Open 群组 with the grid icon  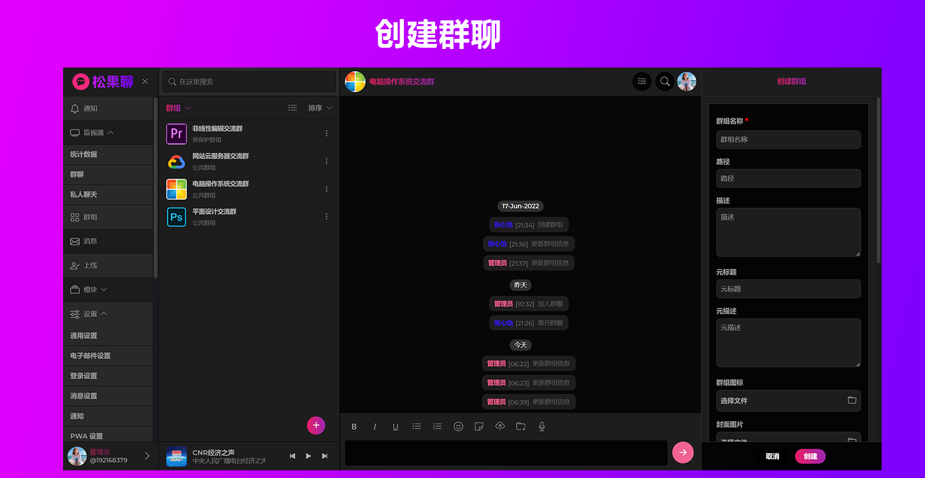(108, 217)
